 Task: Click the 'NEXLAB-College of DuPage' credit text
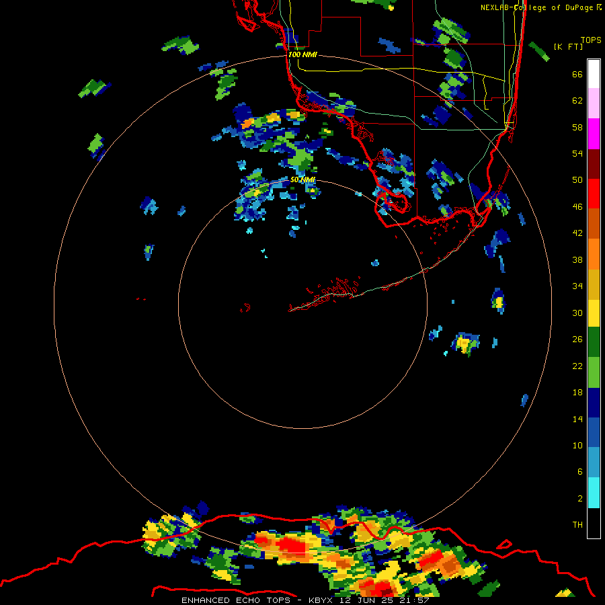click(x=536, y=7)
